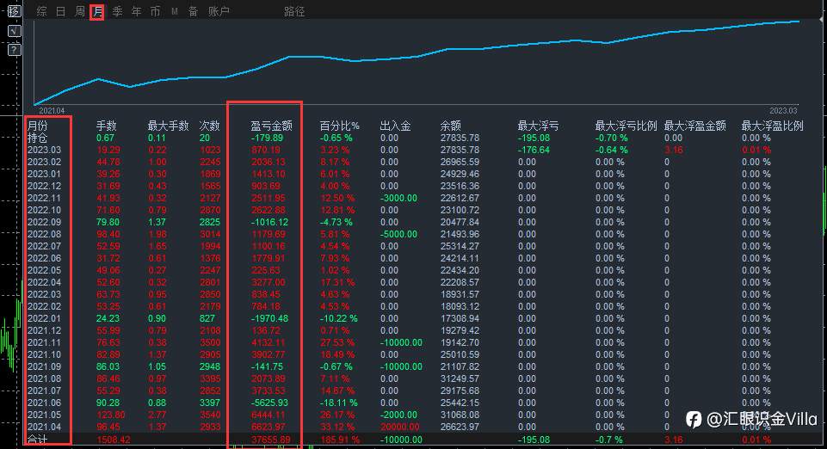Image resolution: width=827 pixels, height=449 pixels.
Task: Select the 持仓 row label
Action: click(x=38, y=138)
